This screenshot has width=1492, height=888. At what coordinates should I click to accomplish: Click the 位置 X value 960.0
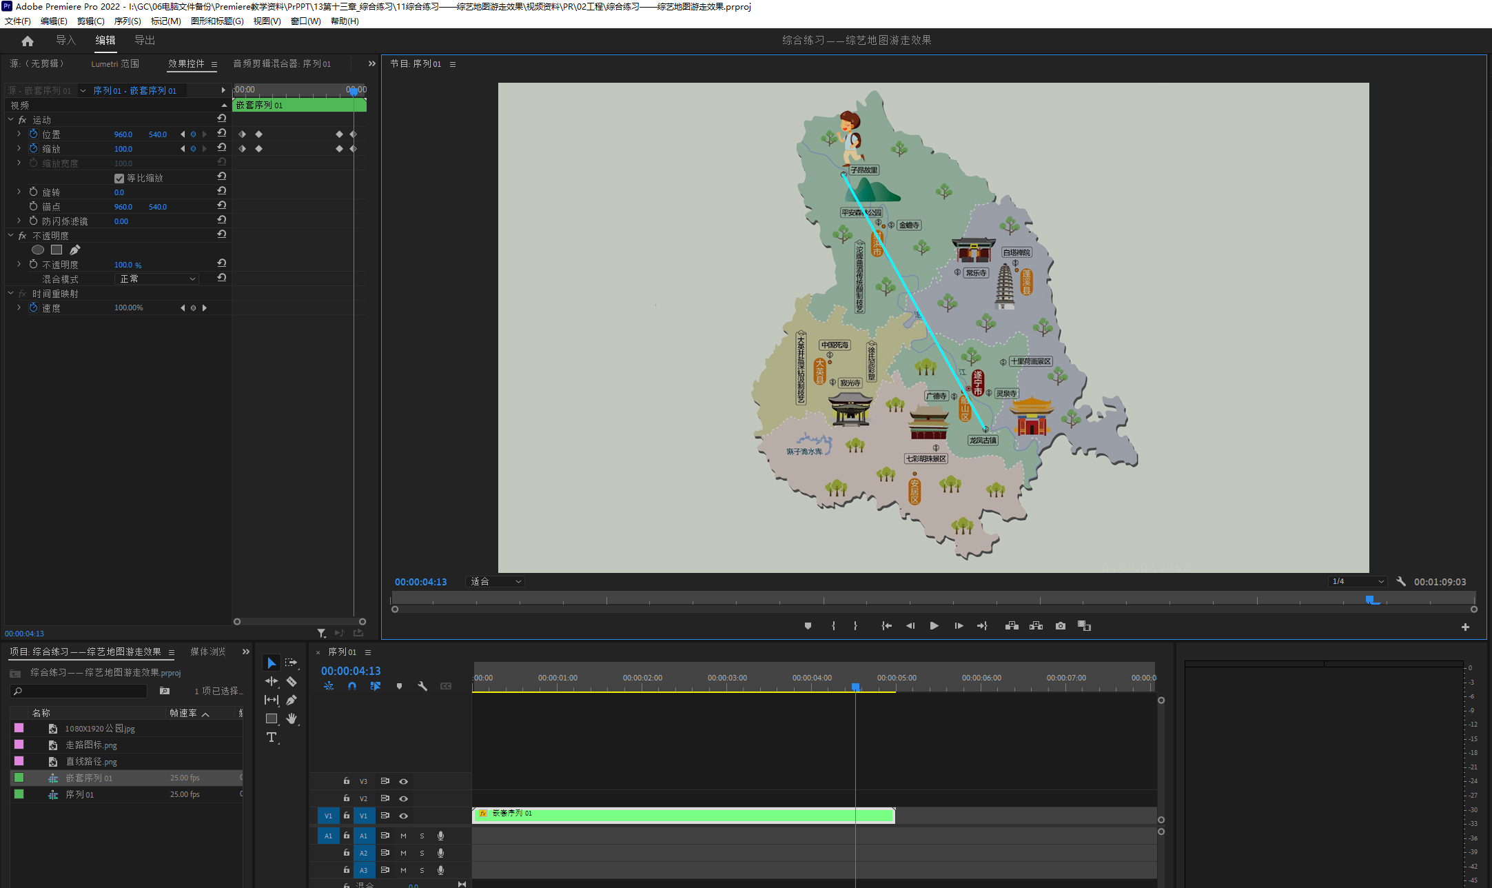[x=123, y=134]
